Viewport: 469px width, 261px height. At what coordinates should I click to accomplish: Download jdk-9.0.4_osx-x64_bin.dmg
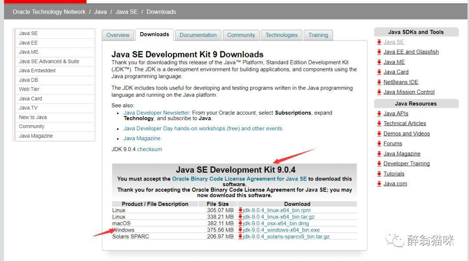tap(276, 223)
